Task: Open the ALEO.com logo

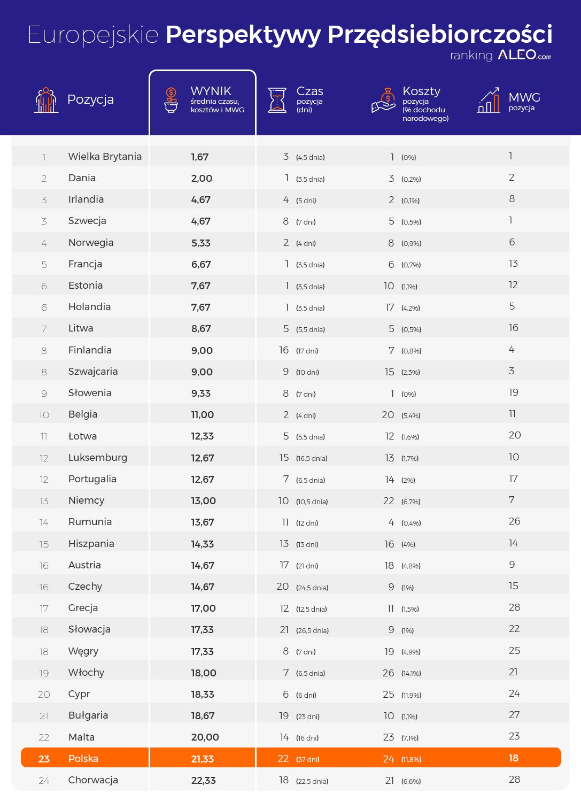Action: click(524, 55)
